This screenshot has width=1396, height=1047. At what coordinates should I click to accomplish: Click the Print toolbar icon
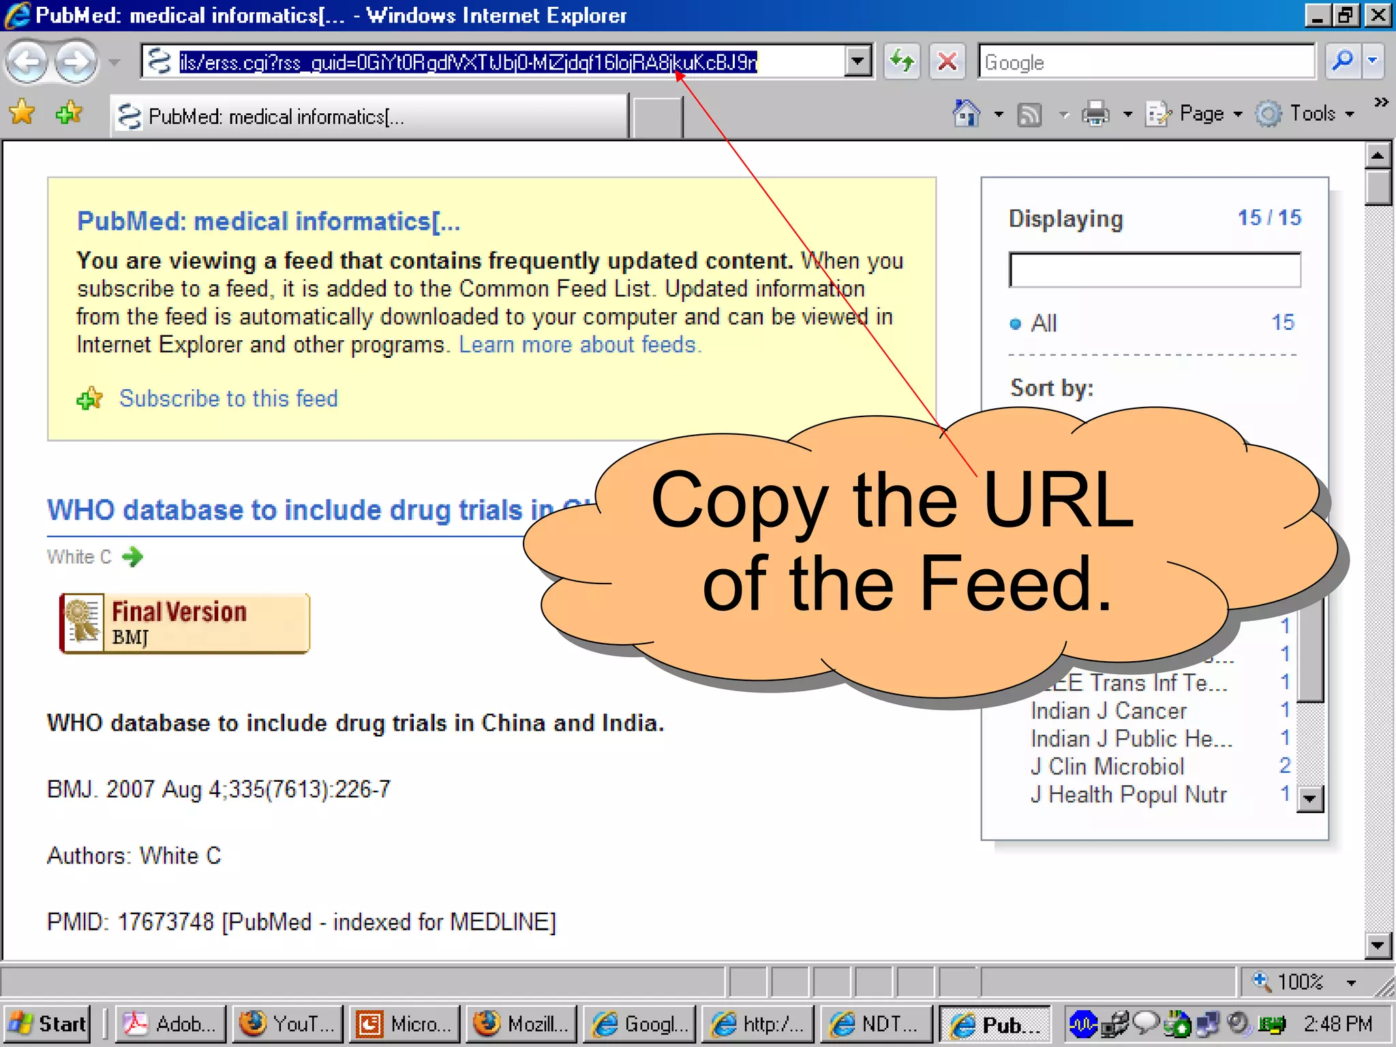(x=1095, y=114)
